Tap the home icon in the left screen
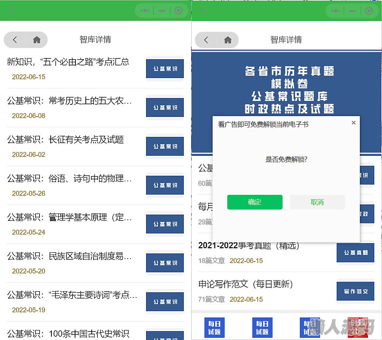Screen dimensions: 382x340 (37, 40)
